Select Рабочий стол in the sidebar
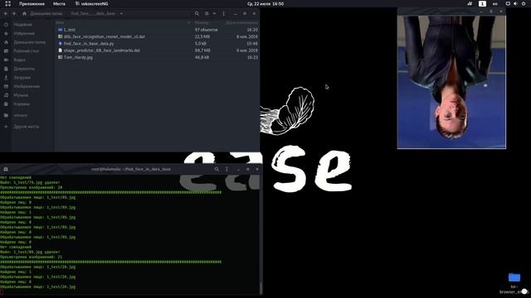 point(26,51)
